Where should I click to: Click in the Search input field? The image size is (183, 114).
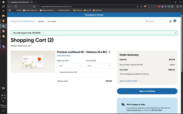155,21
